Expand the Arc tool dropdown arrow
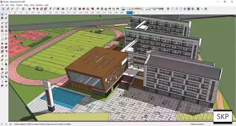The width and height of the screenshot is (236, 126). 20,9
